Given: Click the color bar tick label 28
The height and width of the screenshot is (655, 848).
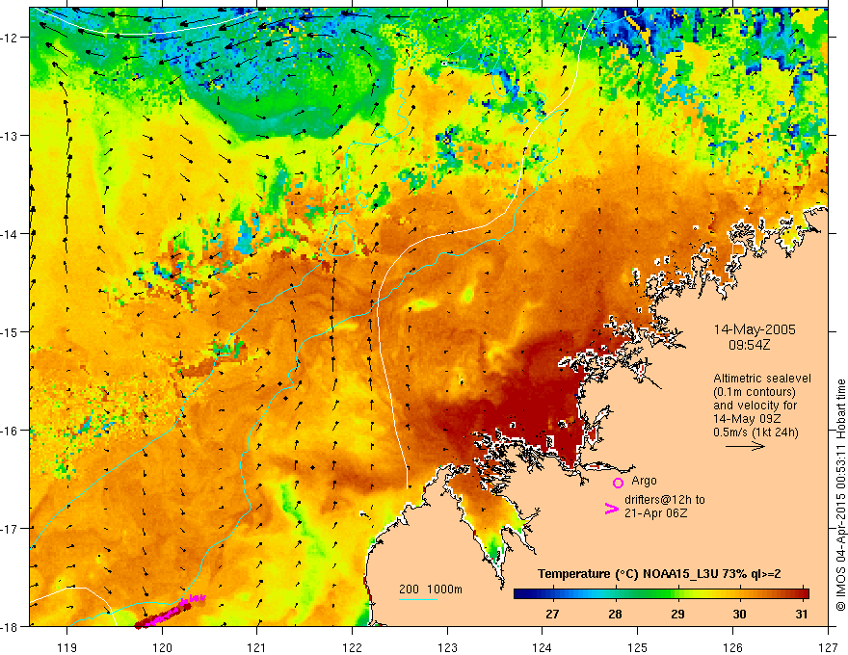Looking at the screenshot, I should point(615,614).
